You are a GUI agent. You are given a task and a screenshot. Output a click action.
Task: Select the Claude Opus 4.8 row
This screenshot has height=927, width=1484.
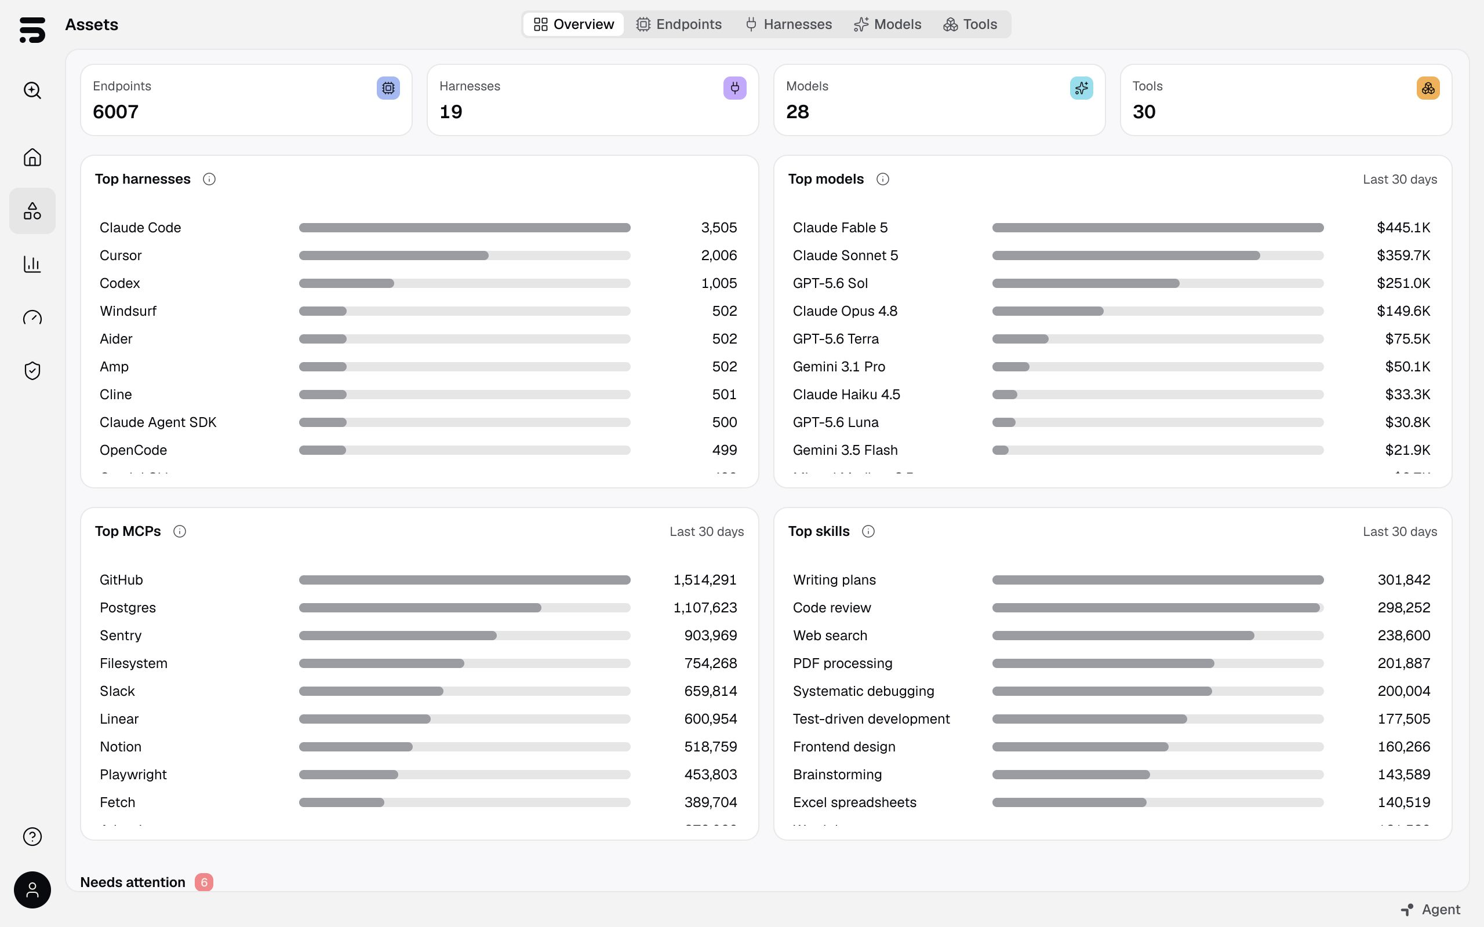pos(1112,311)
